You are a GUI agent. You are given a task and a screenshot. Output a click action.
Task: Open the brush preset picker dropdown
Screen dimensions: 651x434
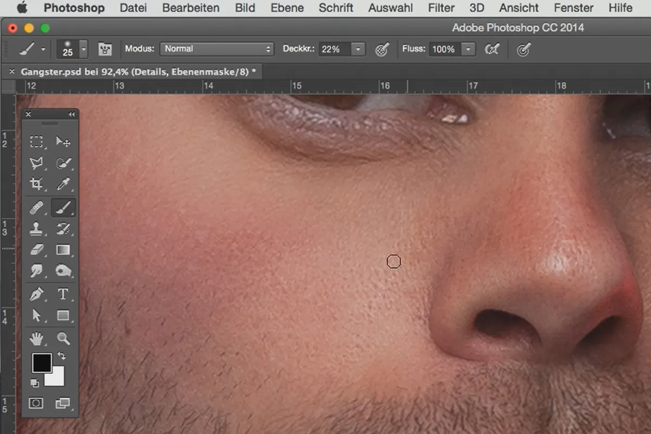[x=84, y=49]
